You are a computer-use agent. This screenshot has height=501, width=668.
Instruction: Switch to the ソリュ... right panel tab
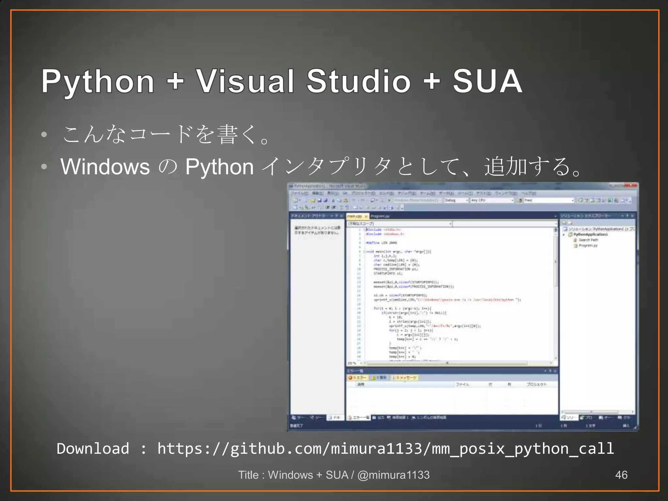(569, 417)
